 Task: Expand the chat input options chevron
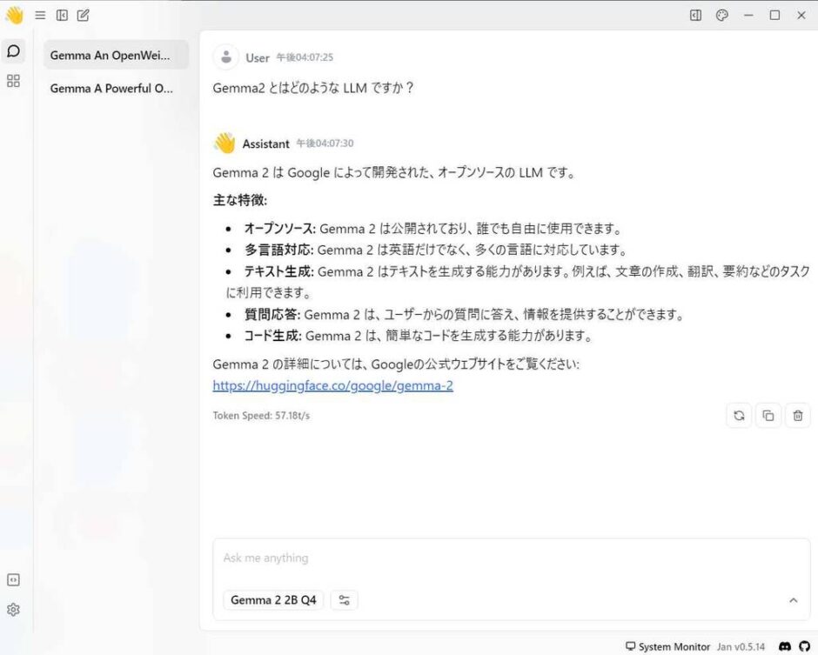tap(793, 599)
